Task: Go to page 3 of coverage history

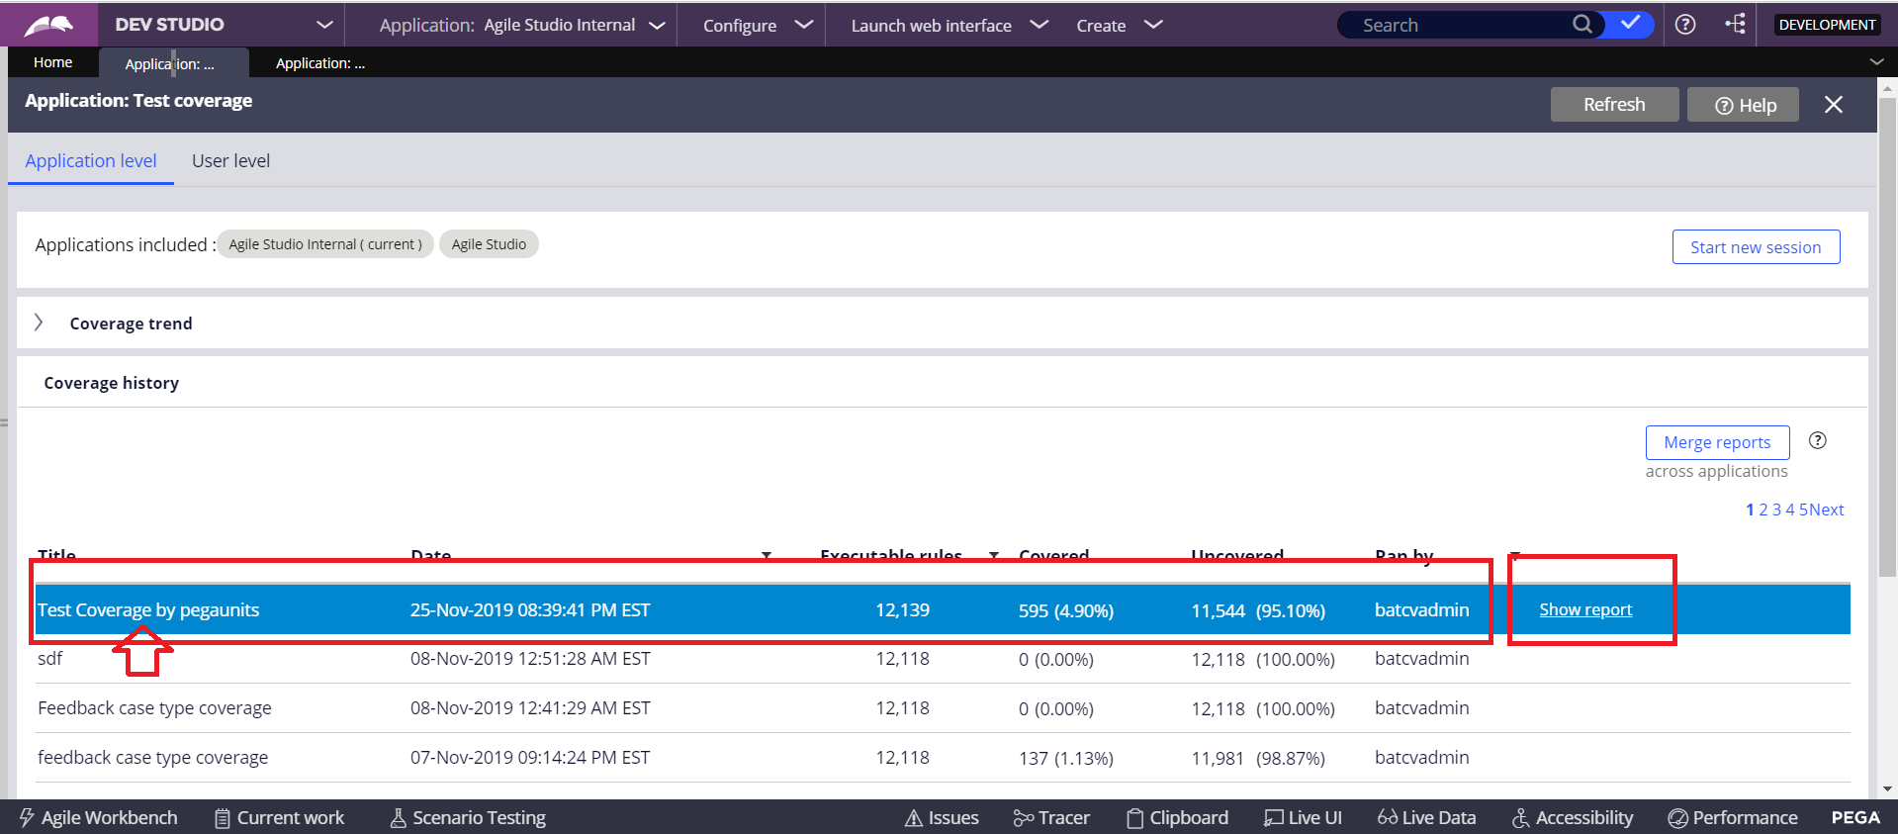Action: (x=1776, y=510)
